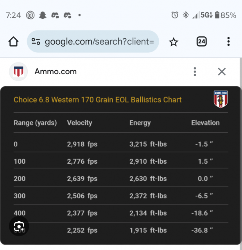
Task: Tap the alarm clock status icon
Action: (175, 15)
